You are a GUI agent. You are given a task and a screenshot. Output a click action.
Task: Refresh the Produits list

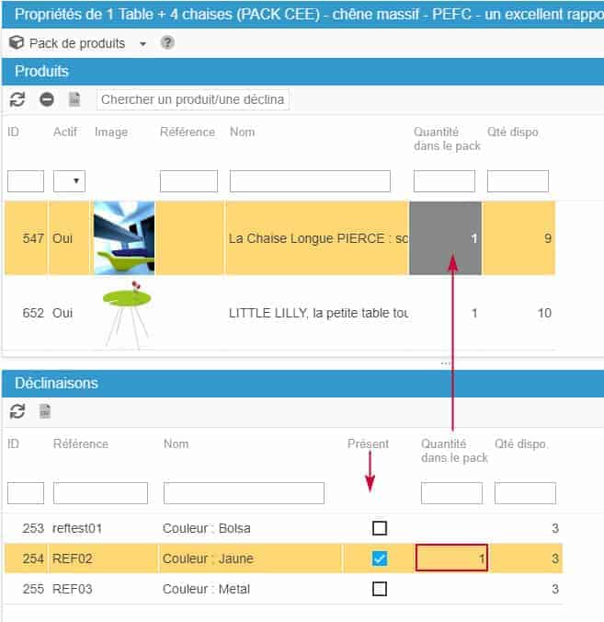click(x=17, y=99)
